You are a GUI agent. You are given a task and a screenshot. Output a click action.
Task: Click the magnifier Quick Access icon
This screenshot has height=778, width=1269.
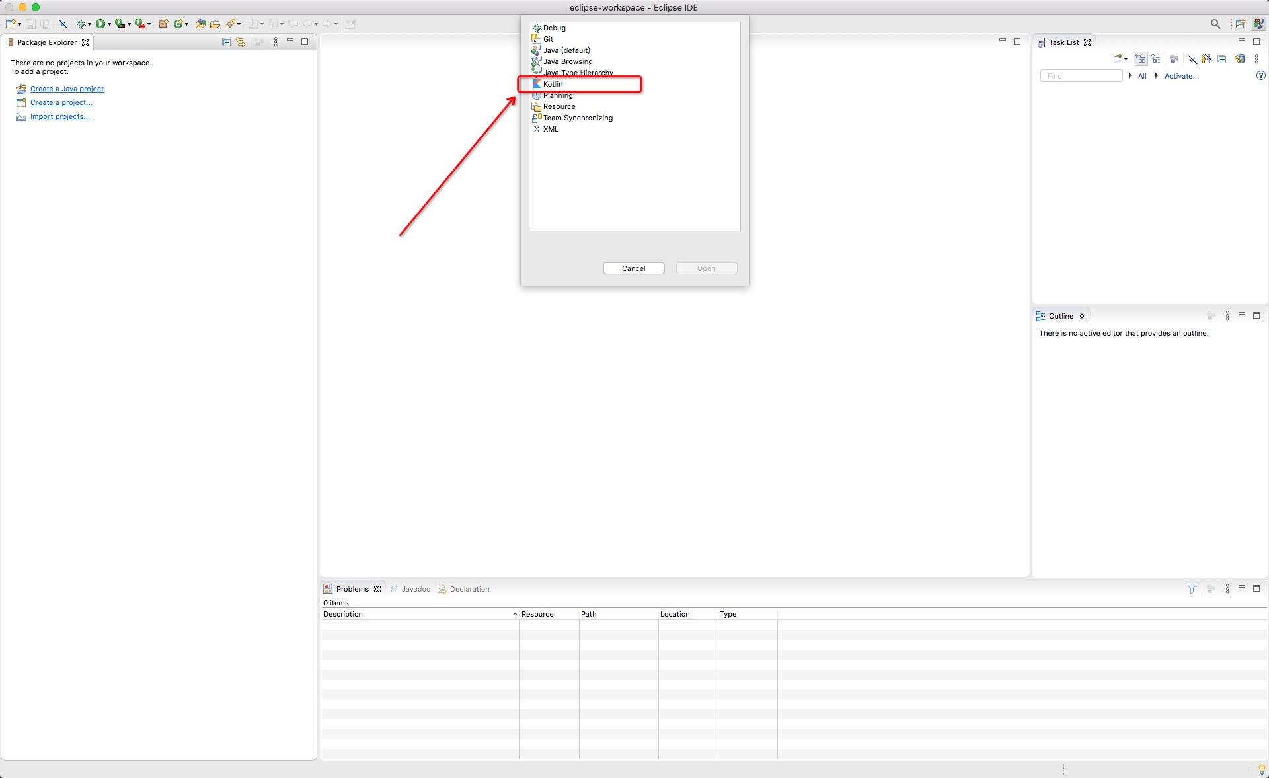click(x=1215, y=24)
